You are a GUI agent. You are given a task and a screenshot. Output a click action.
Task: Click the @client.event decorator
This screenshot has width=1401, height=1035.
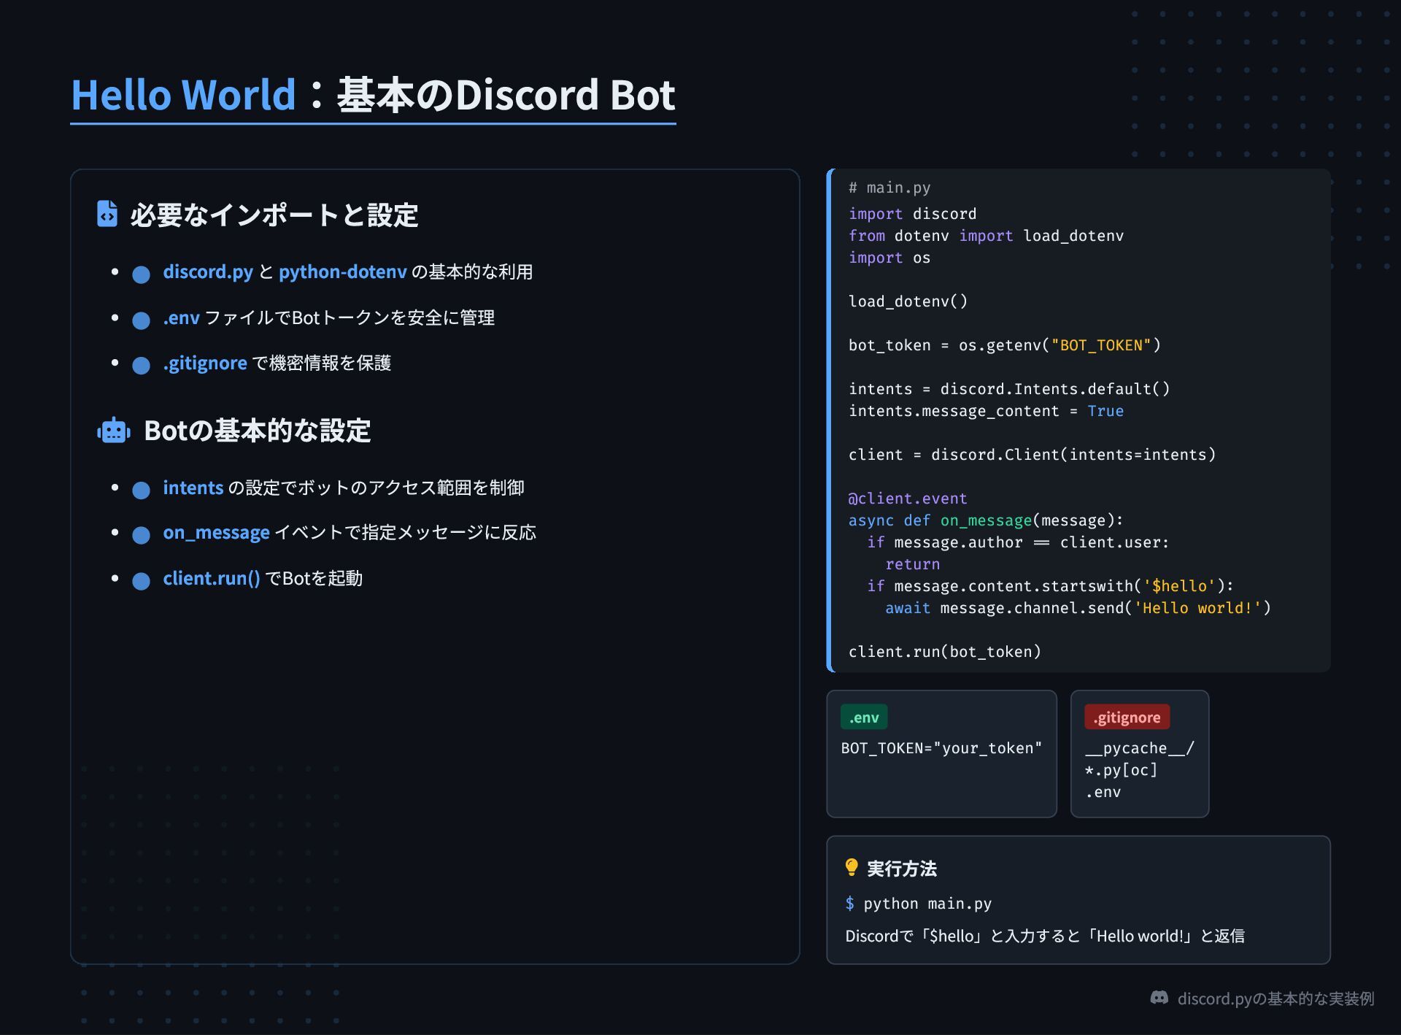(908, 499)
